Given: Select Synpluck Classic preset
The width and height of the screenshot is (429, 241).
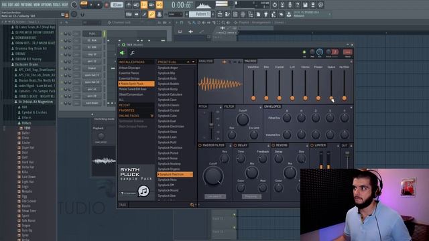Looking at the screenshot, I should (168, 105).
